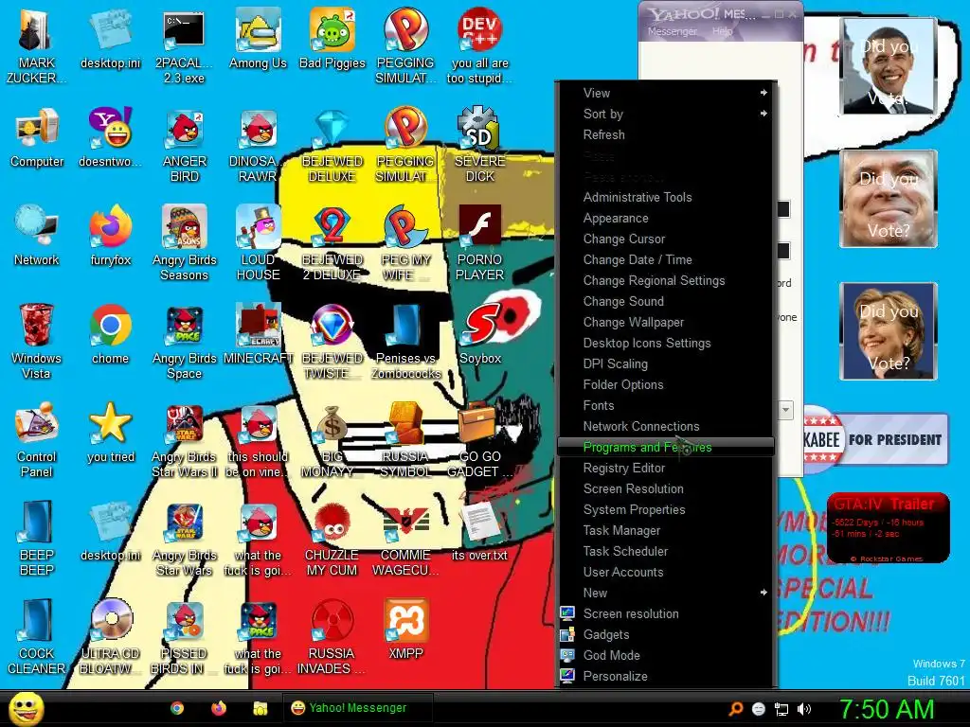Open the taskbar file explorer icon
The width and height of the screenshot is (970, 727).
260,708
